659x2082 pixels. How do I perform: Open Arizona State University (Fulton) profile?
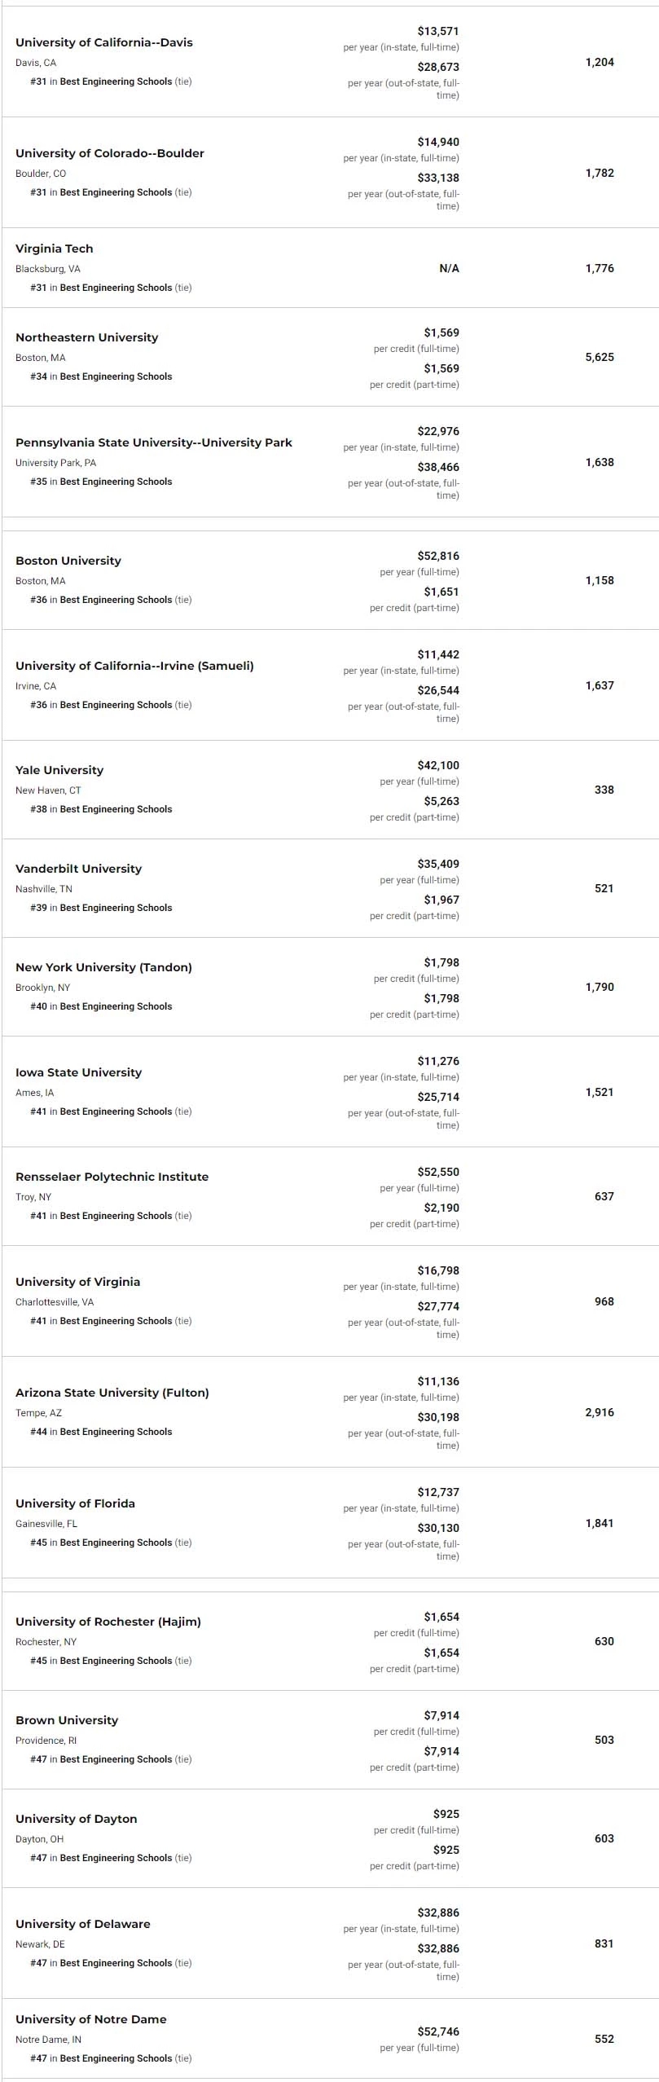pos(112,1393)
